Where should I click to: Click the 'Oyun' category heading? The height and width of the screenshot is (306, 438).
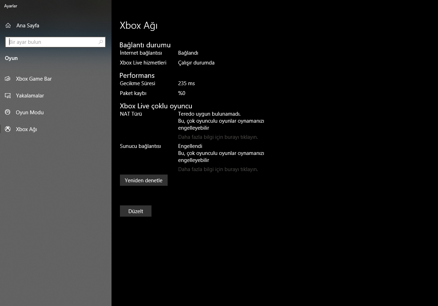pos(11,58)
